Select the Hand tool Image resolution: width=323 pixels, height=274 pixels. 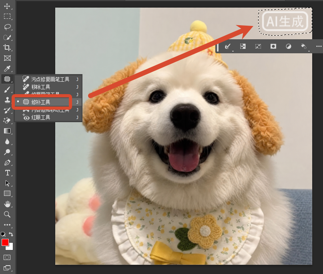tap(7, 204)
